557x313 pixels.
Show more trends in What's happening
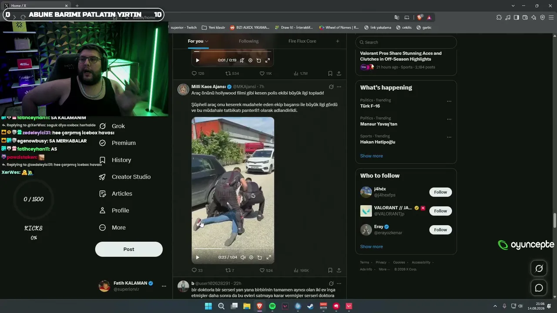(372, 156)
